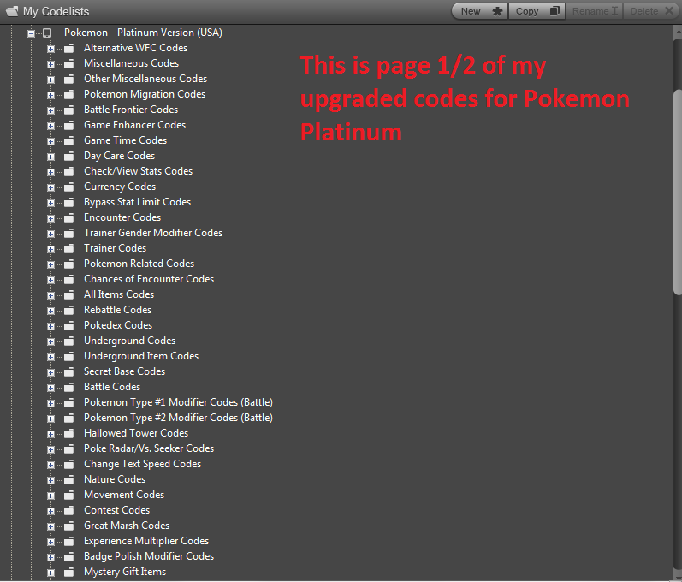
Task: Select the Encounter Codes label
Action: (x=122, y=217)
